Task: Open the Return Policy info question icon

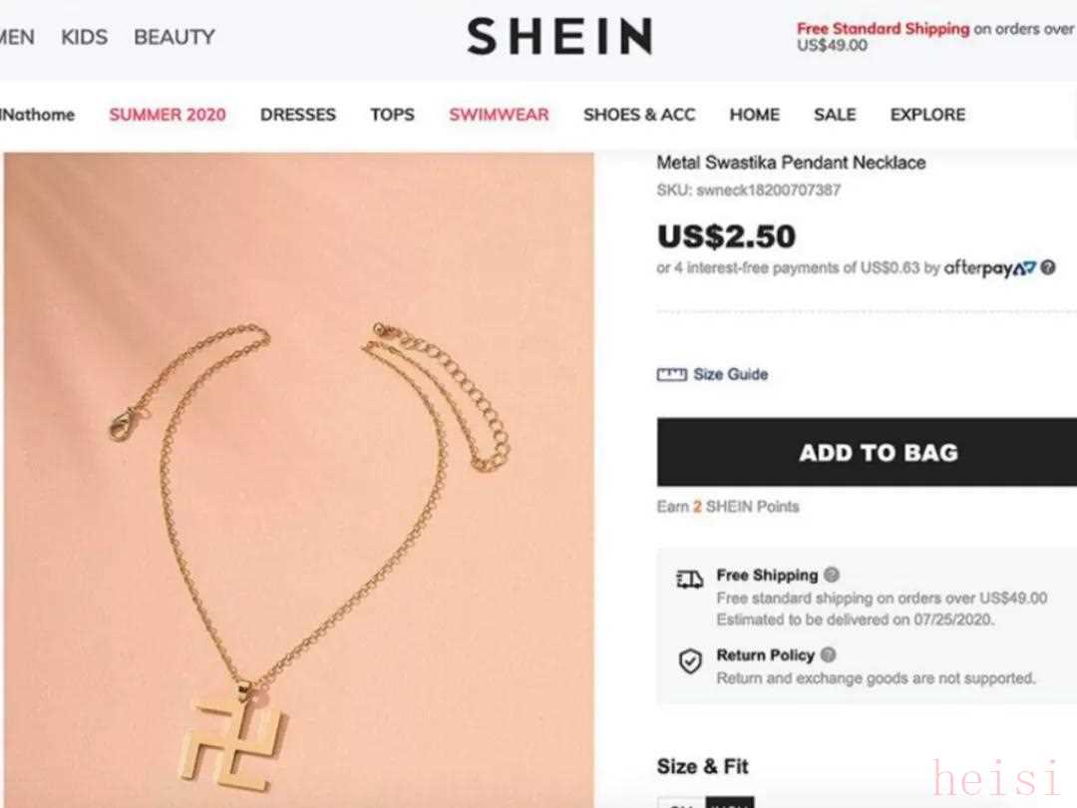Action: [829, 654]
